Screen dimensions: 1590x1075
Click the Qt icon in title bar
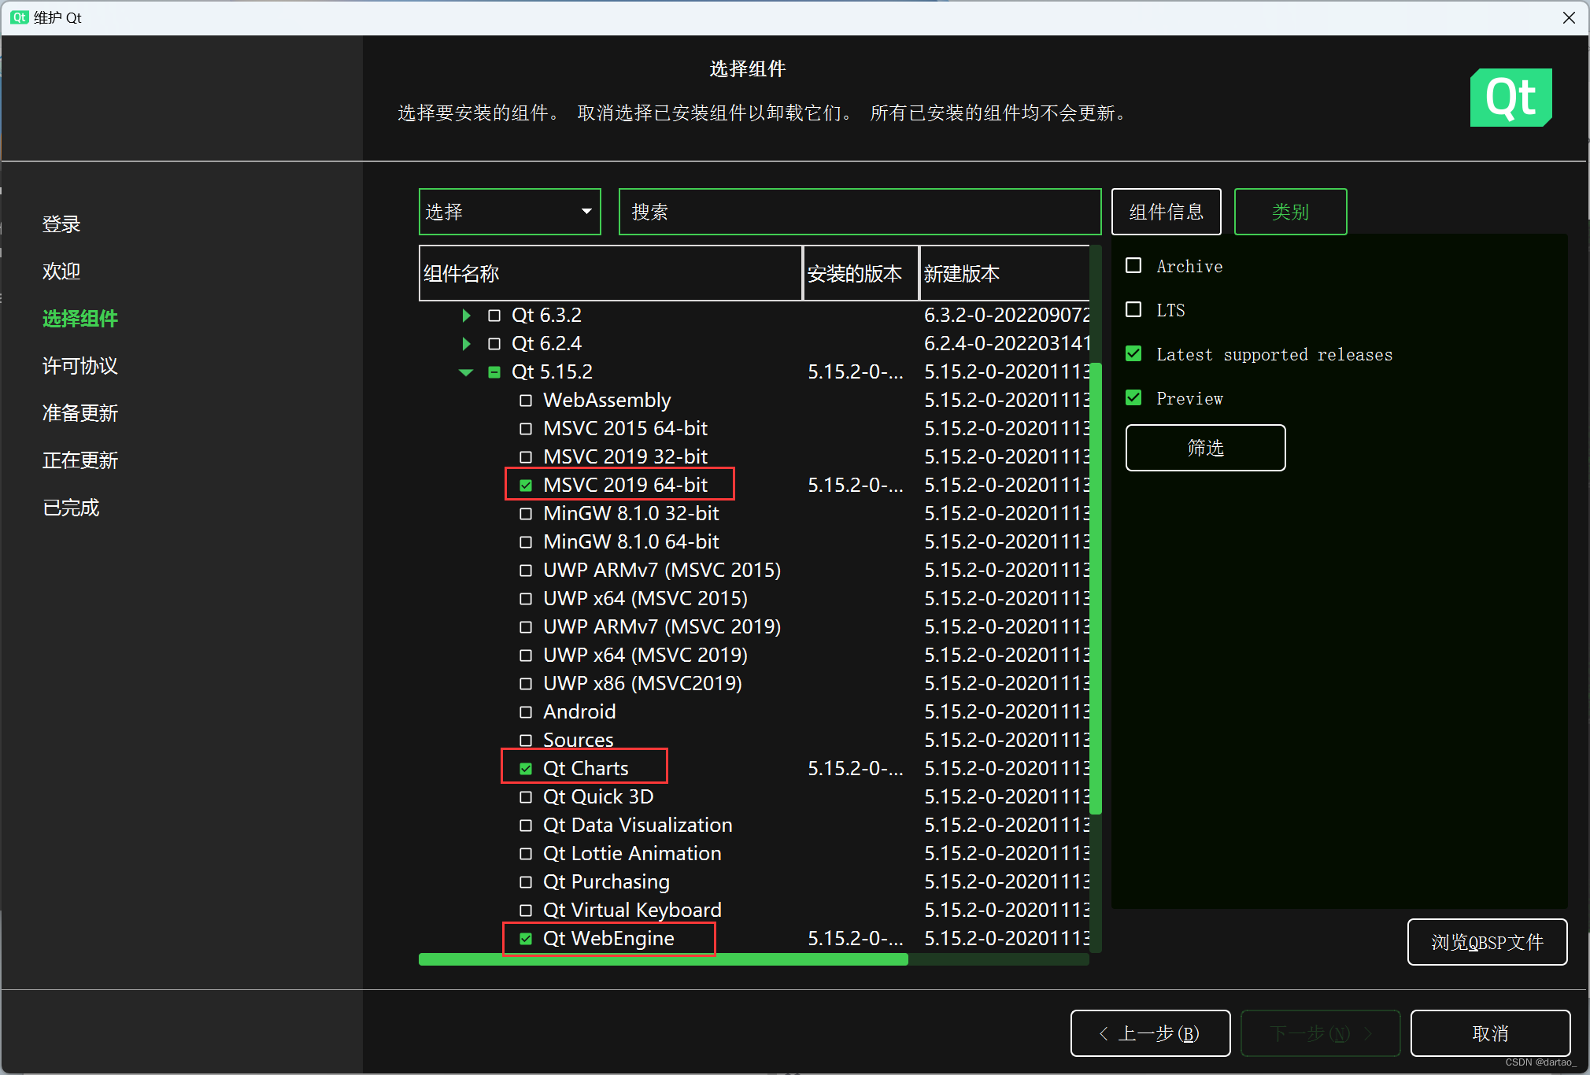pyautogui.click(x=19, y=17)
